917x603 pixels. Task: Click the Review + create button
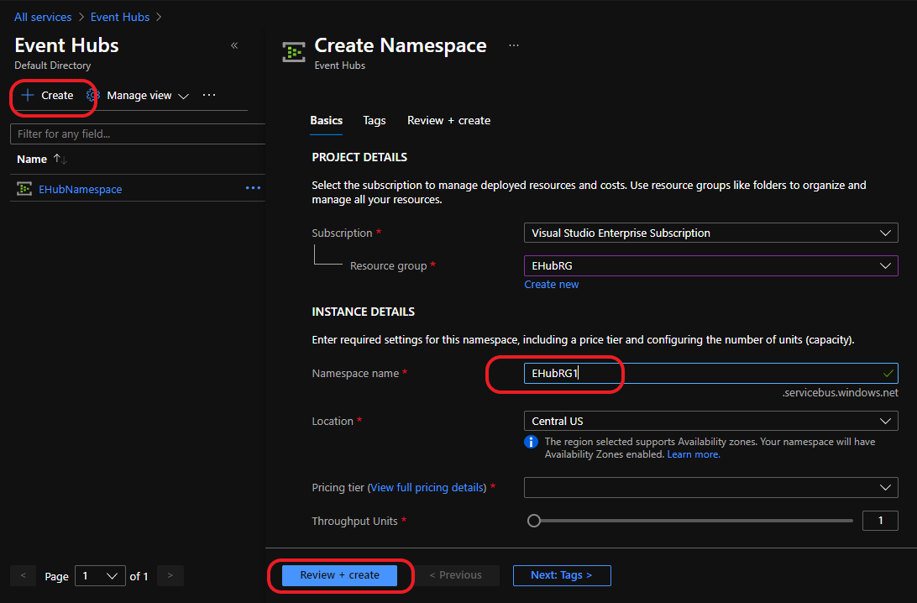pos(339,575)
